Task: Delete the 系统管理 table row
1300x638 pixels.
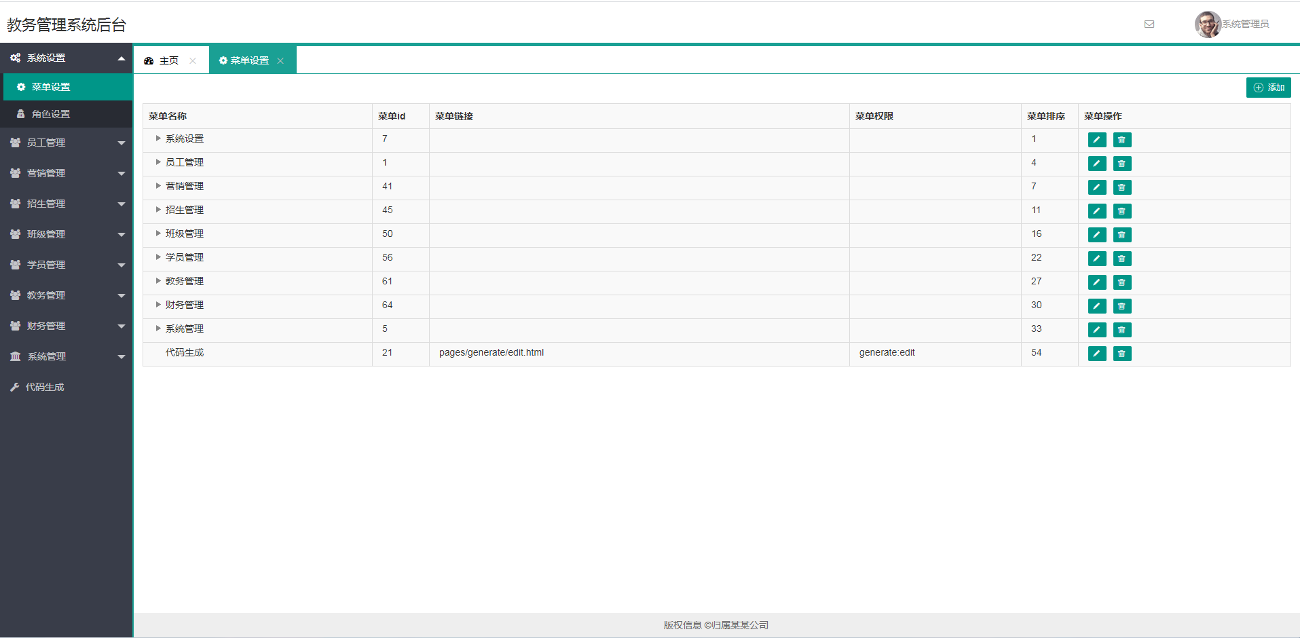Action: [x=1121, y=330]
